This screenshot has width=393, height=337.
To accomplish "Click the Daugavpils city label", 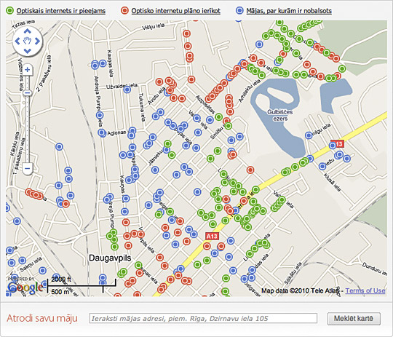I will (x=110, y=258).
